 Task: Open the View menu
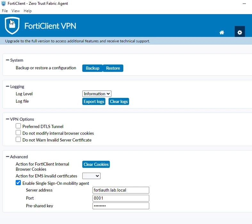[16, 11]
